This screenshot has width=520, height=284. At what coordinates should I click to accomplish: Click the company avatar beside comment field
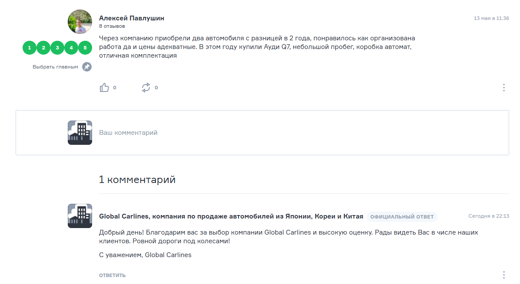pyautogui.click(x=80, y=133)
